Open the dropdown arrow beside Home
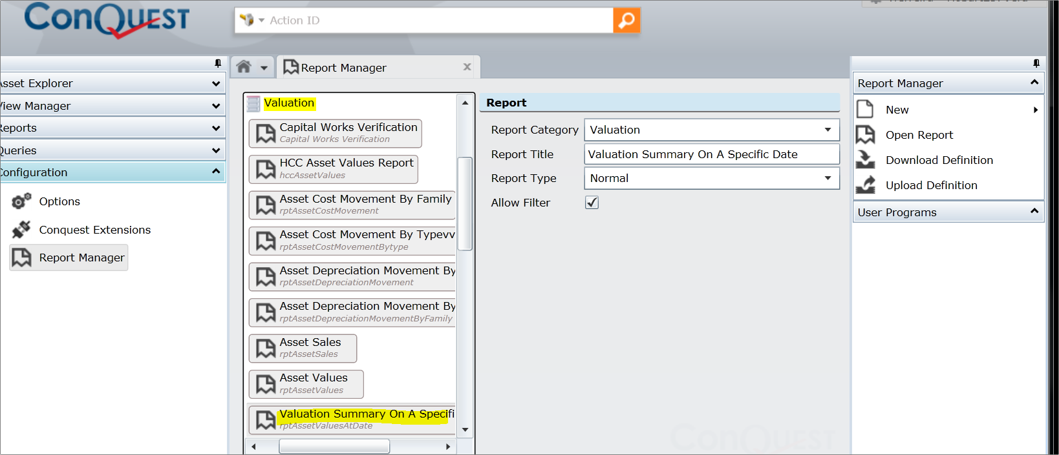 [x=264, y=68]
